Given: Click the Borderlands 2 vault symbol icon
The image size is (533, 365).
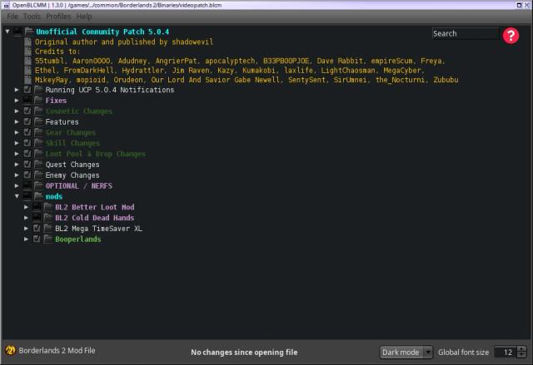Looking at the screenshot, I should [11, 351].
